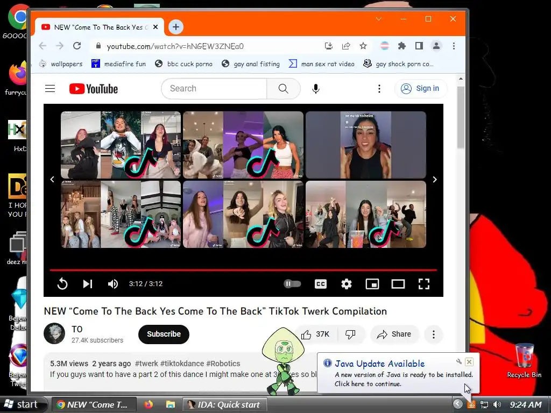Click the address bar URL

click(175, 46)
